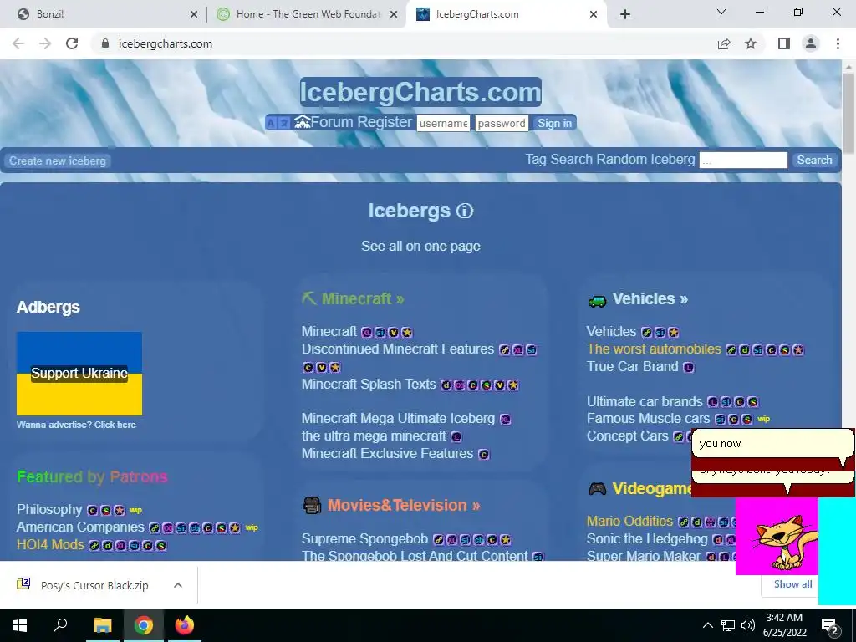
Task: Open the tab search chevron
Action: tap(721, 12)
